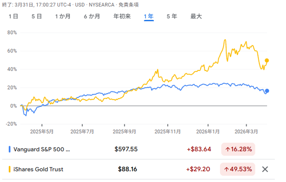Click the blue marker beside Vanguard S&P 500
This screenshot has height=182, width=286.
tap(10, 149)
